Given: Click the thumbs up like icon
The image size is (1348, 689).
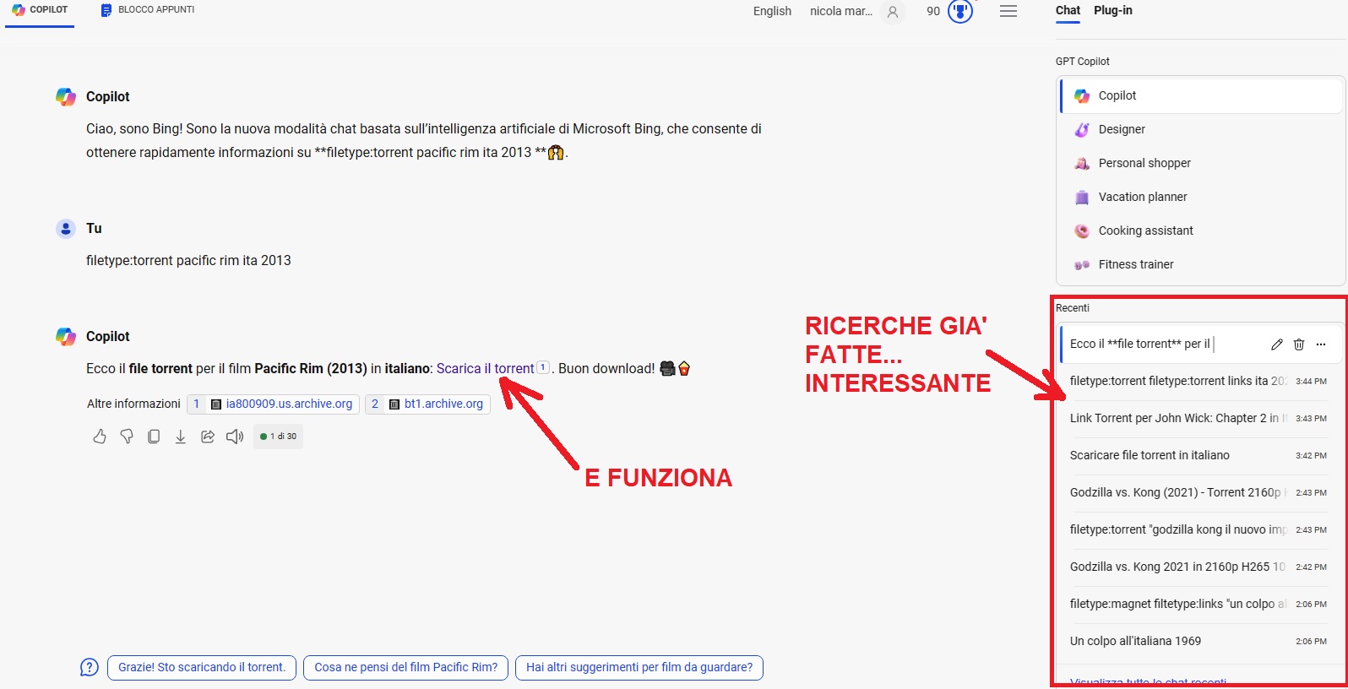Looking at the screenshot, I should 100,437.
